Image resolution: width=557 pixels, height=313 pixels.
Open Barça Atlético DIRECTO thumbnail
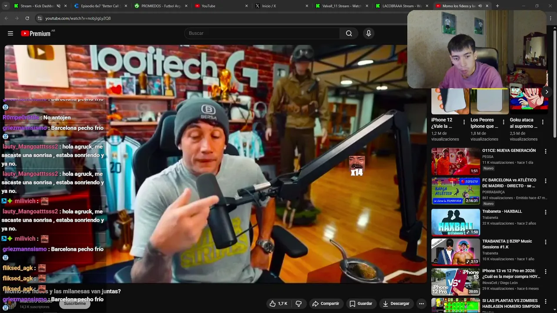[456, 191]
